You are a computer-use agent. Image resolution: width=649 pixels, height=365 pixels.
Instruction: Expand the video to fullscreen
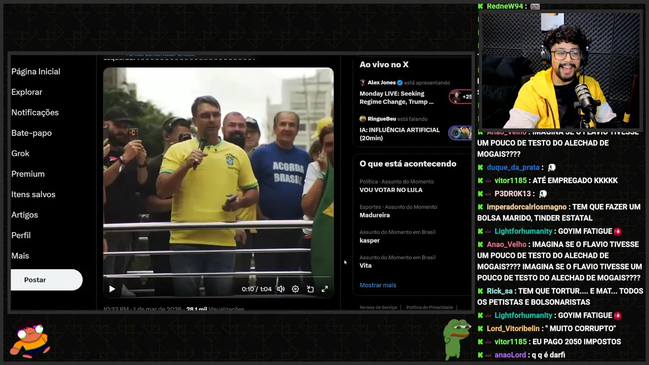[x=324, y=289]
